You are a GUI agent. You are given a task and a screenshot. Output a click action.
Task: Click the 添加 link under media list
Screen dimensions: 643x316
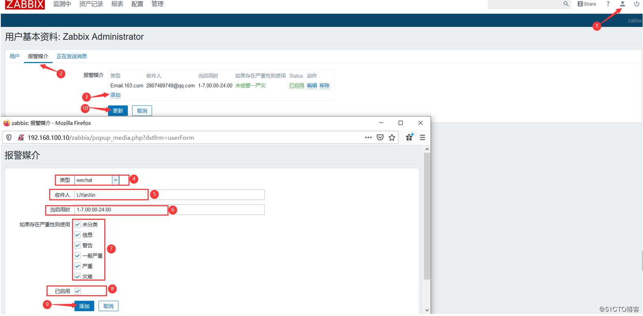tap(115, 95)
